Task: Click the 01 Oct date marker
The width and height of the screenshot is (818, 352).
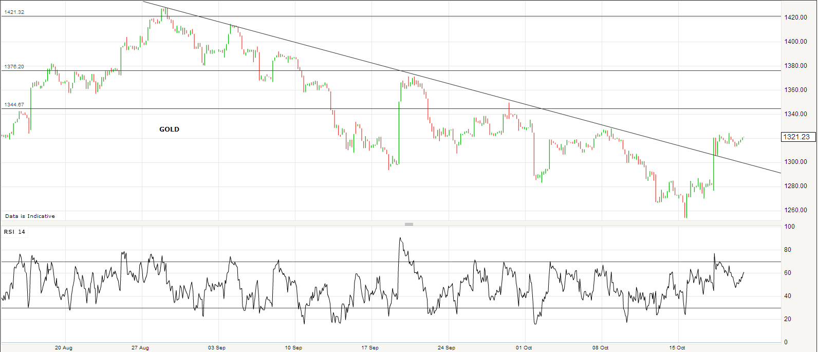Action: coord(524,348)
